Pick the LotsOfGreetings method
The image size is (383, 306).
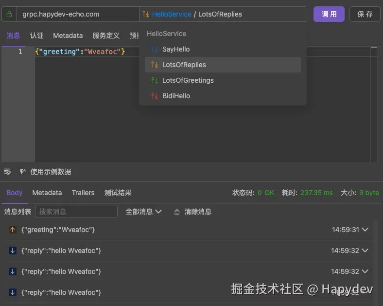pos(223,80)
